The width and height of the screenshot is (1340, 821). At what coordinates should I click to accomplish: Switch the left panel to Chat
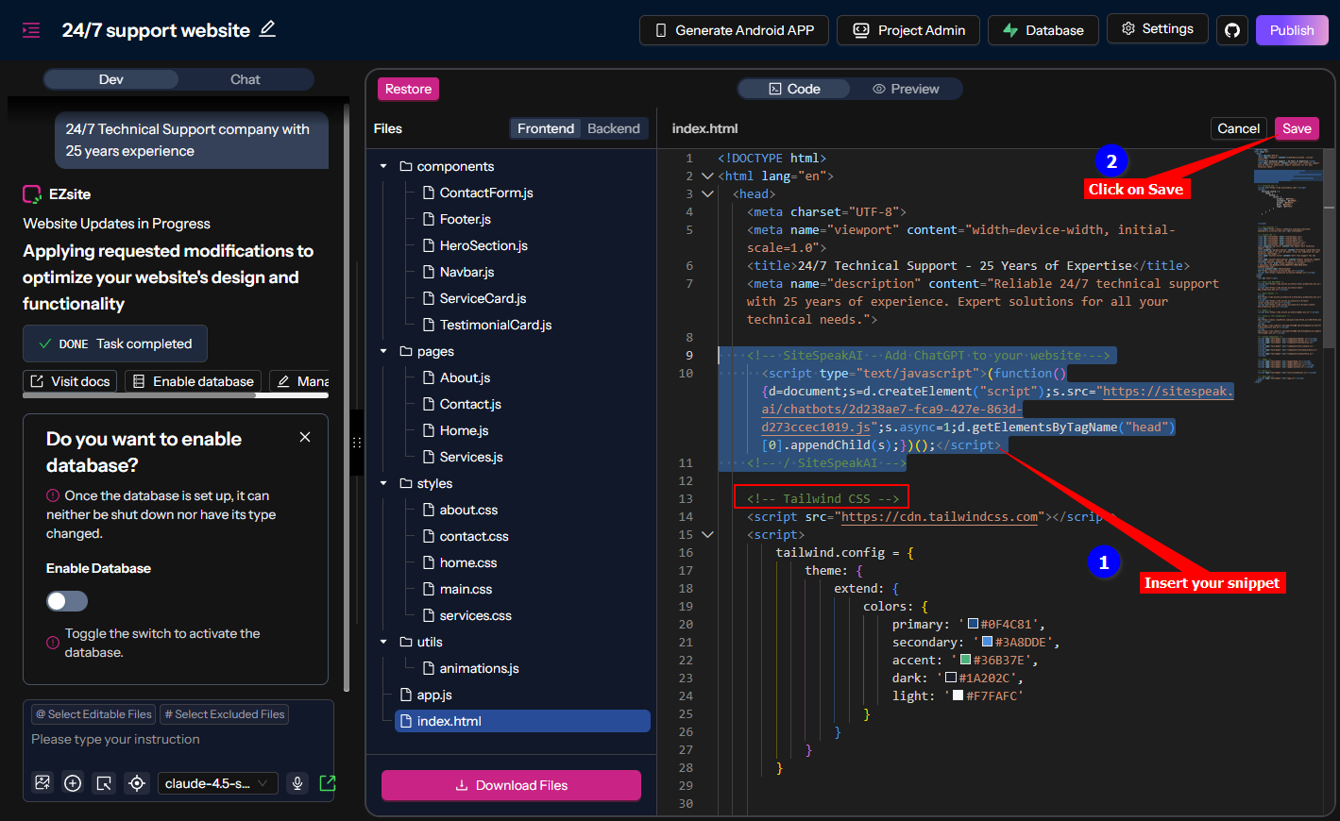[245, 79]
